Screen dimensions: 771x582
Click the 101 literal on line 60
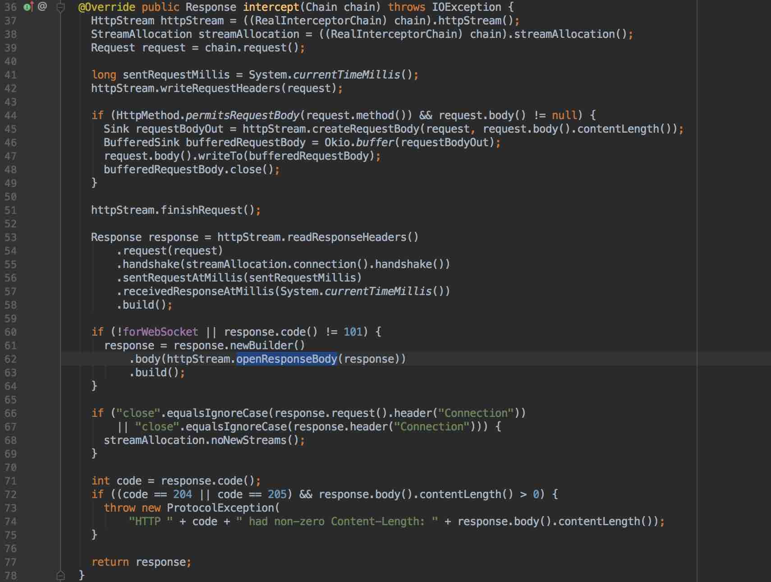(x=353, y=332)
